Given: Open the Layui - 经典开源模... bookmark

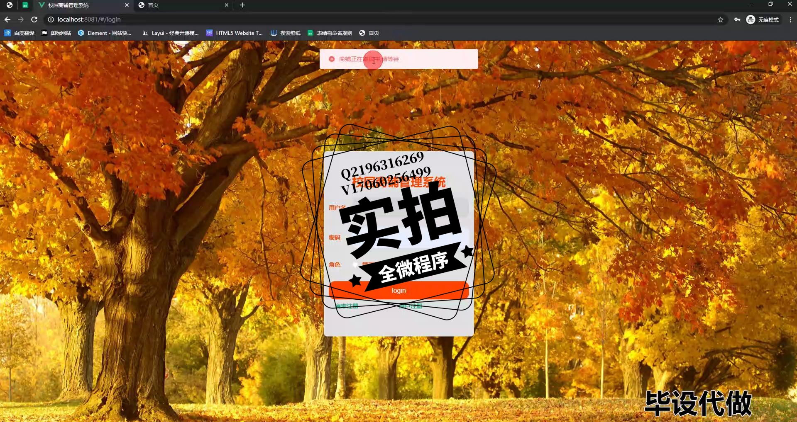Looking at the screenshot, I should coord(170,33).
